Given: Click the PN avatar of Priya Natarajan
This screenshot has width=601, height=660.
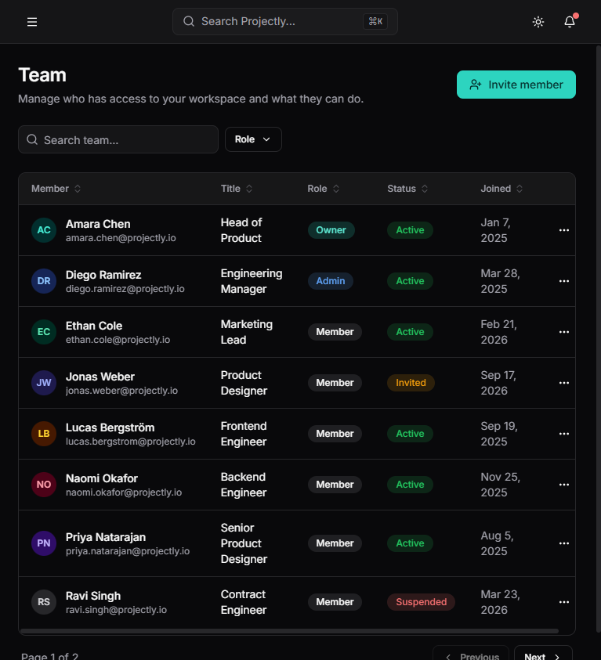Looking at the screenshot, I should (x=44, y=543).
